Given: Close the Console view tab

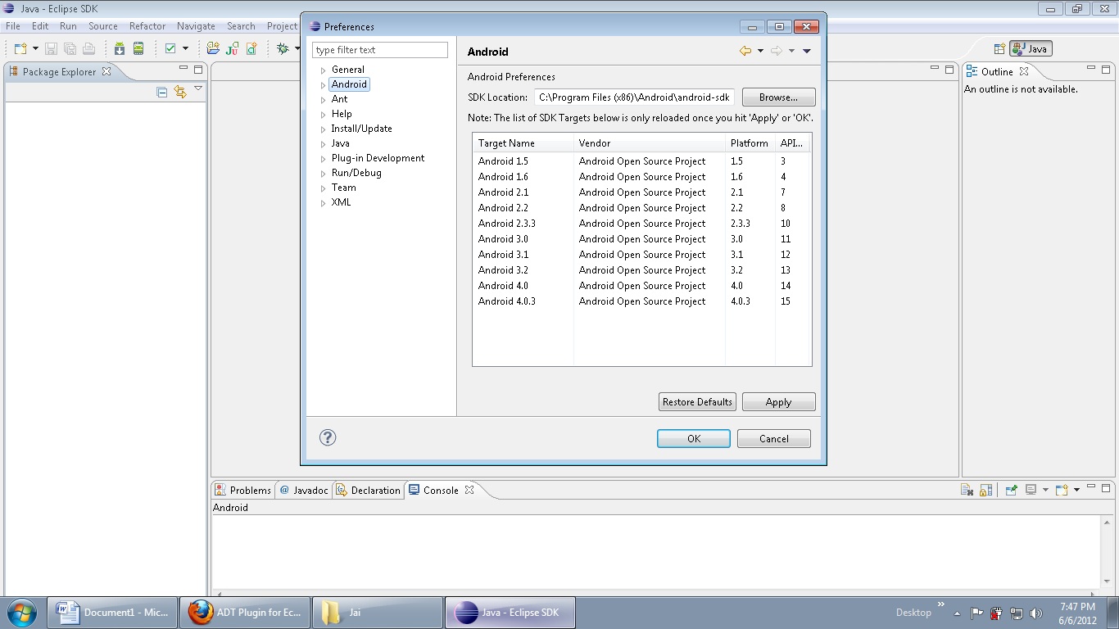Looking at the screenshot, I should [x=469, y=490].
